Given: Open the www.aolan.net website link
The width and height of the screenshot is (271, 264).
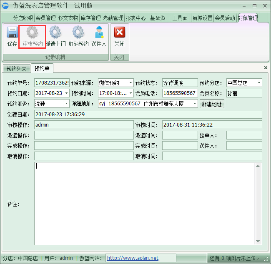Looking at the screenshot, I should click(x=133, y=258).
